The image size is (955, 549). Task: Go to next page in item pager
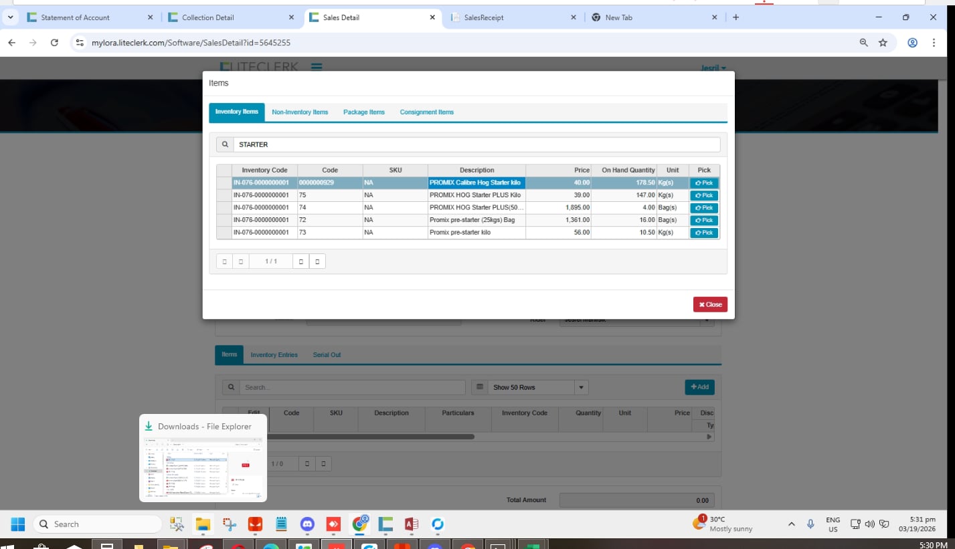point(301,261)
